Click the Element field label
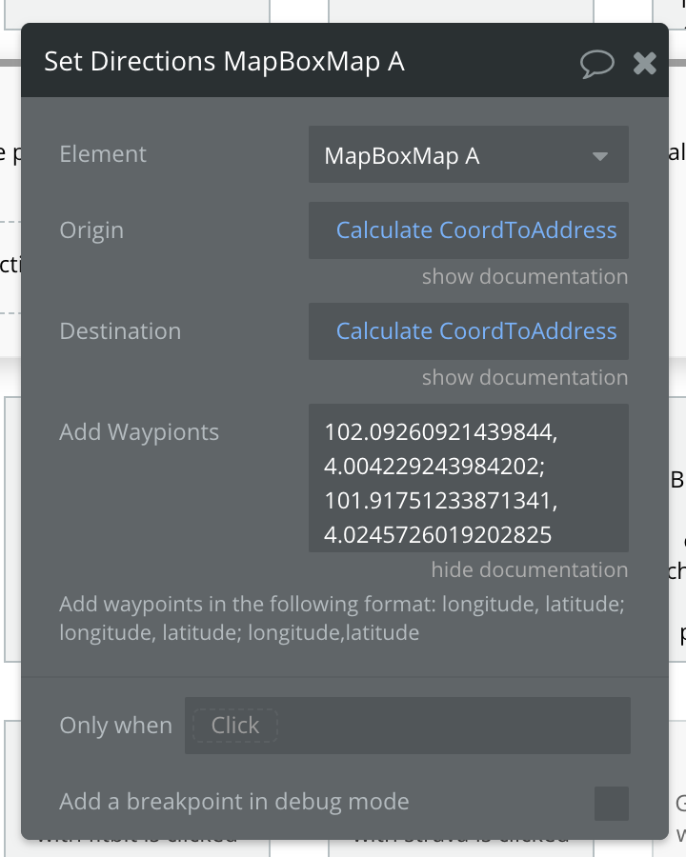The width and height of the screenshot is (686, 857). [x=103, y=154]
